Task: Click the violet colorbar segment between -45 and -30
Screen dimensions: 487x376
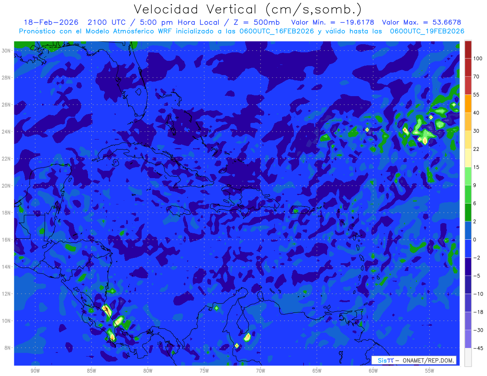Action: tap(468, 339)
